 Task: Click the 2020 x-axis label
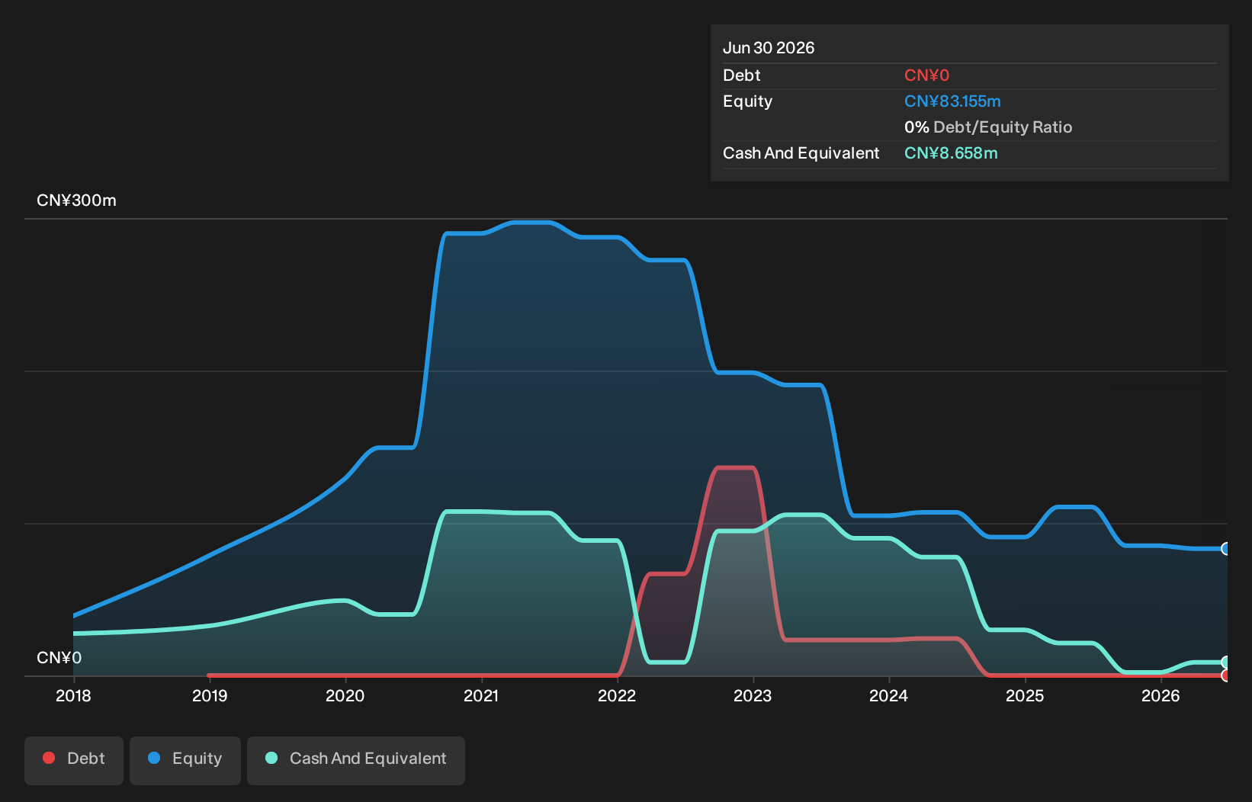(345, 696)
